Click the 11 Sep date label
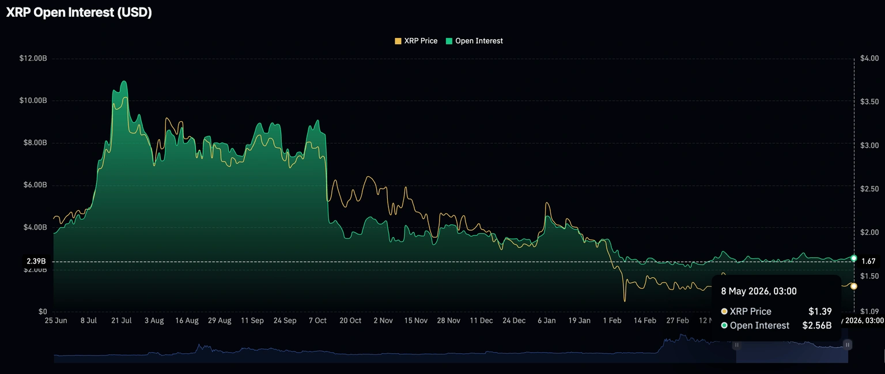The height and width of the screenshot is (374, 885). pos(252,320)
